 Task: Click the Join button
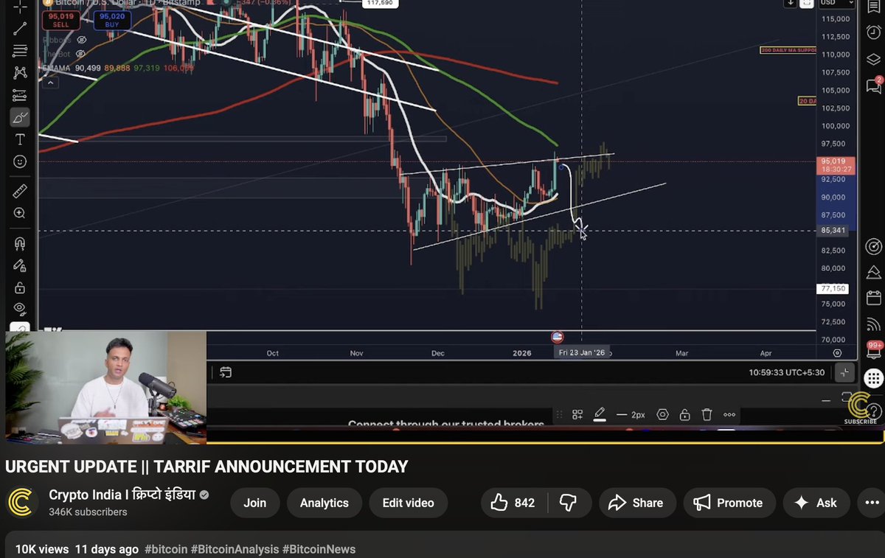[x=255, y=503]
